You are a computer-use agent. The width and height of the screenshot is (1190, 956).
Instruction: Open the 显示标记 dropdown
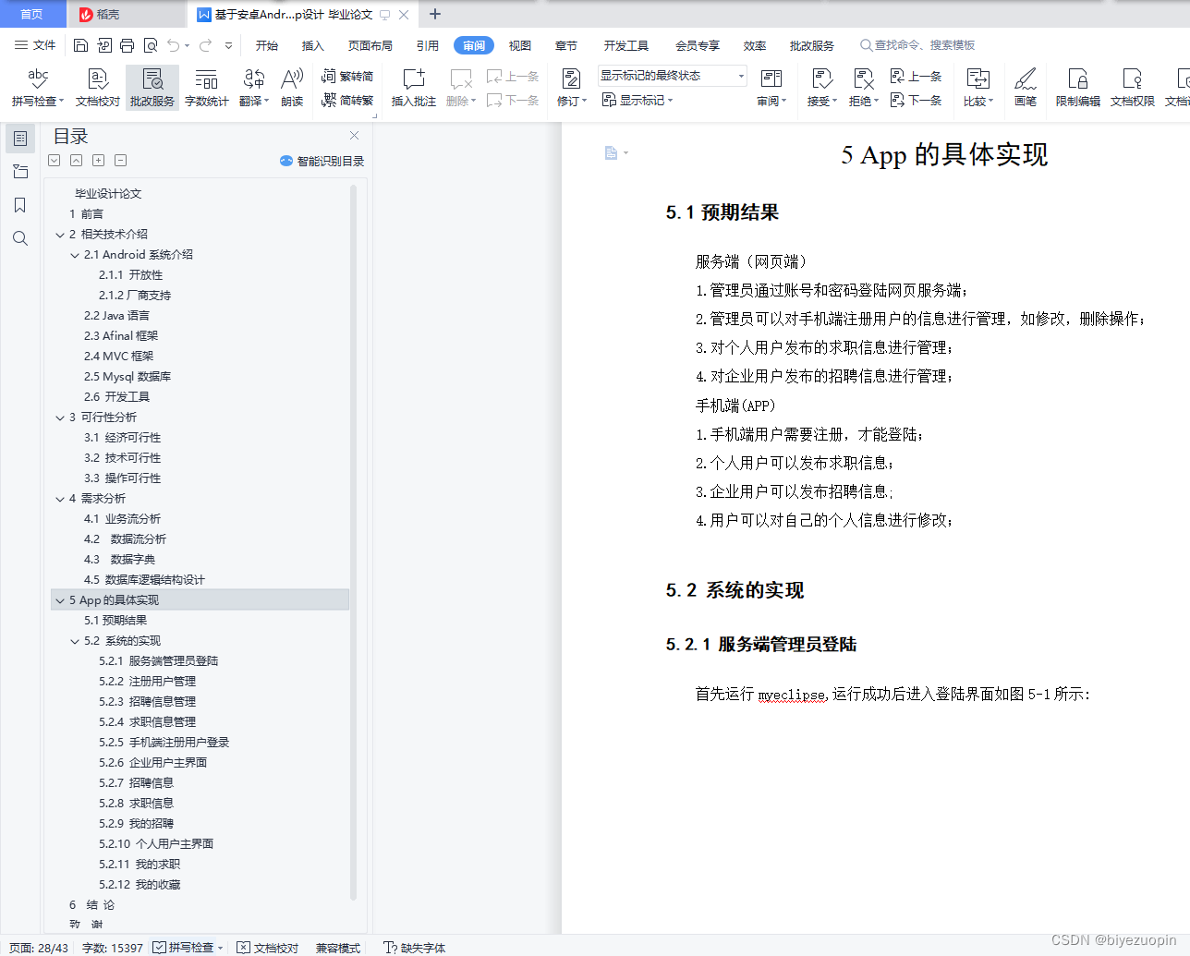coord(637,100)
